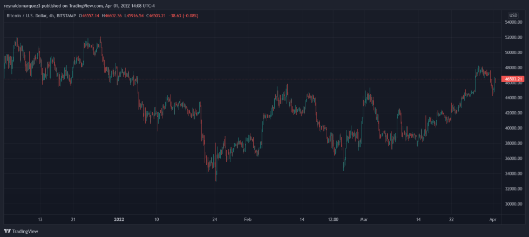
Task: Click the 36000.00 price axis label
Action: click(x=513, y=159)
